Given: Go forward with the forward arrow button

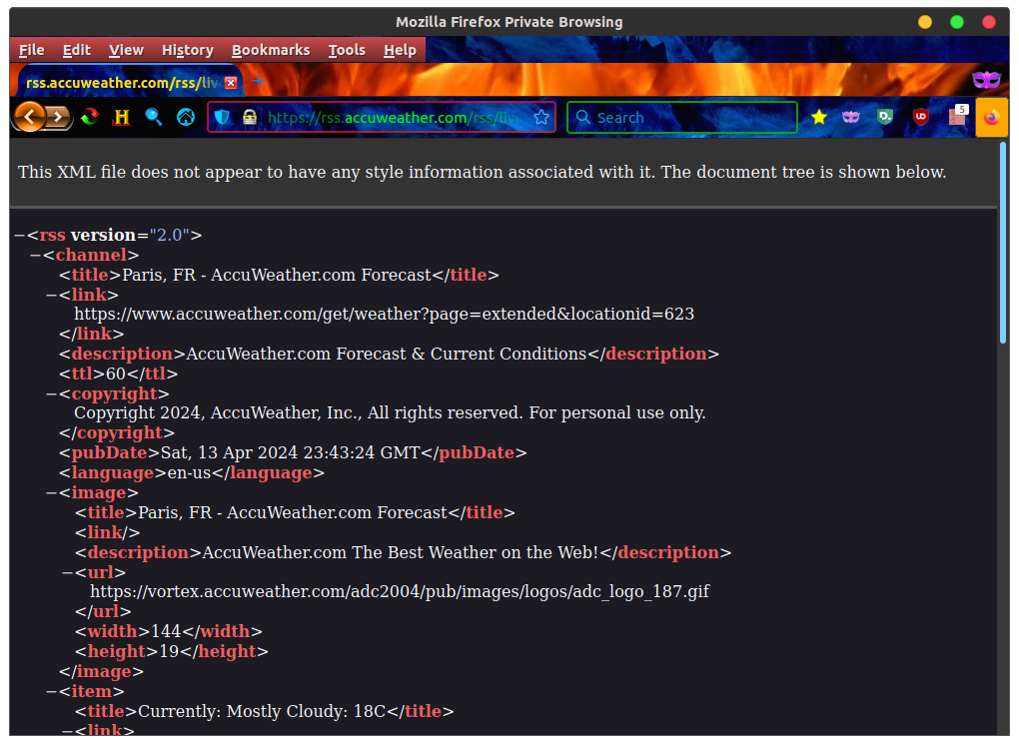Looking at the screenshot, I should [x=59, y=117].
